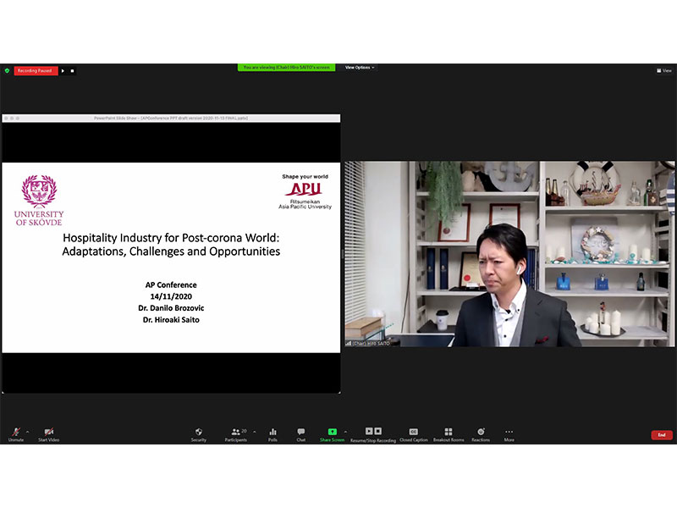
Task: Open the More options menu
Action: (x=509, y=433)
